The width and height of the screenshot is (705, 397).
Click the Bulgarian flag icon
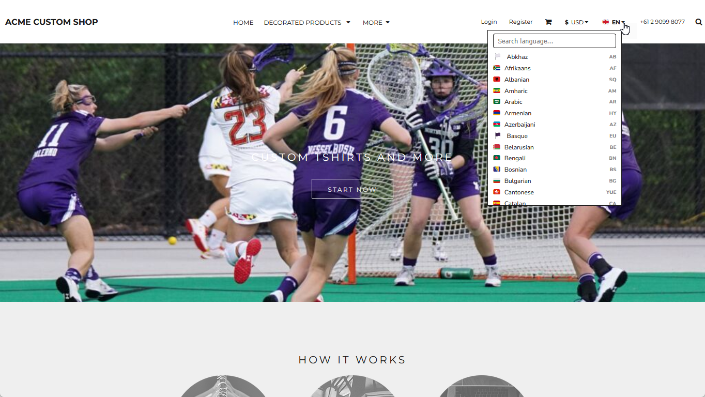click(497, 181)
